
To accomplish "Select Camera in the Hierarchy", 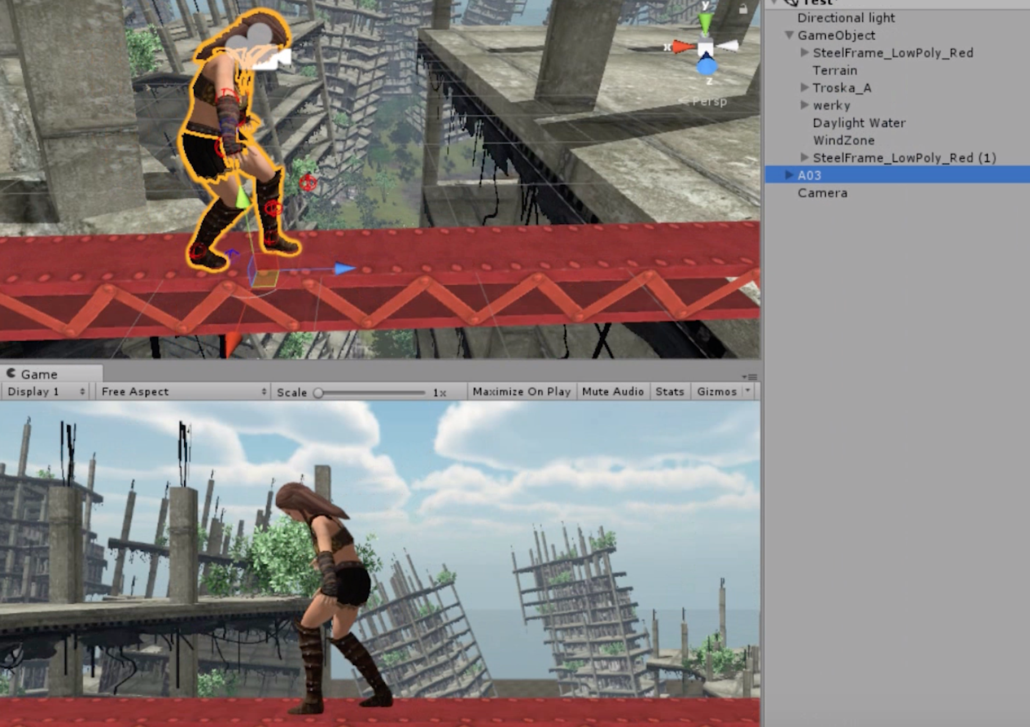I will coord(822,193).
